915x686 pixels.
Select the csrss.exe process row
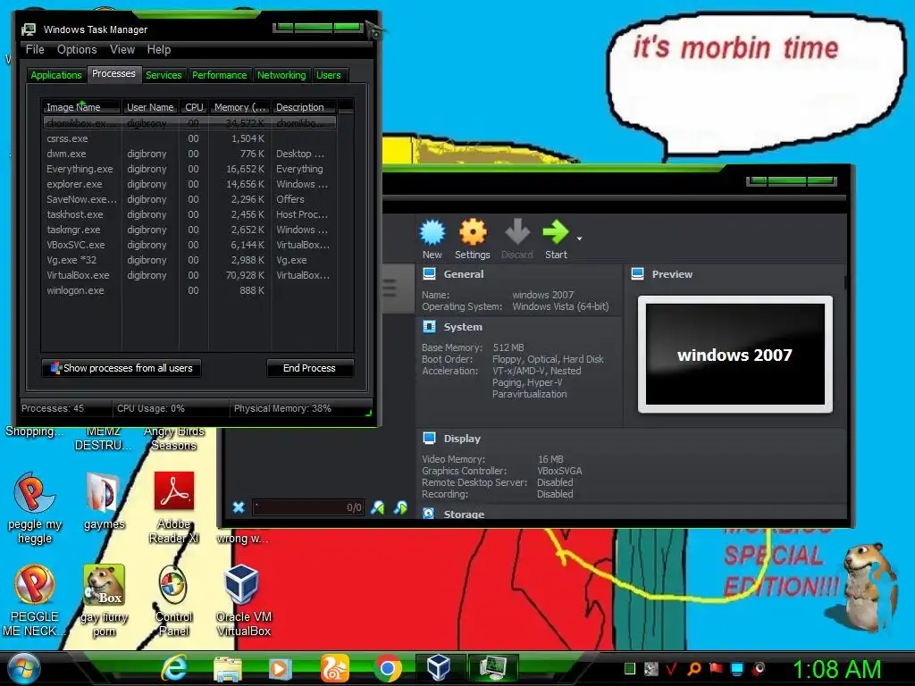(189, 138)
